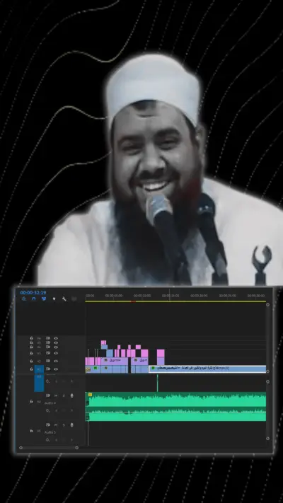Open timeline display settings wrench
Image resolution: width=283 pixels, height=503 pixels.
[64, 299]
